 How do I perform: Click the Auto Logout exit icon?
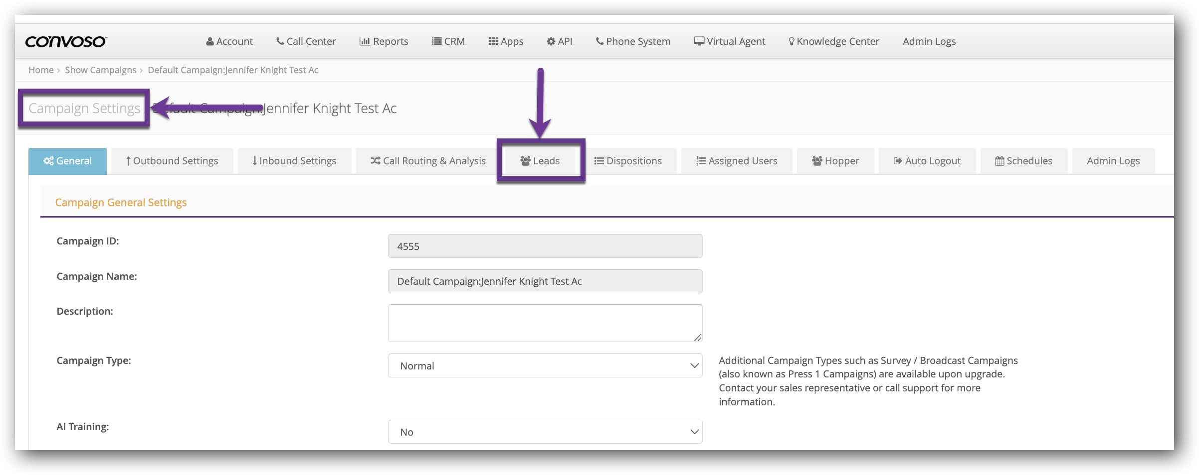tap(898, 161)
